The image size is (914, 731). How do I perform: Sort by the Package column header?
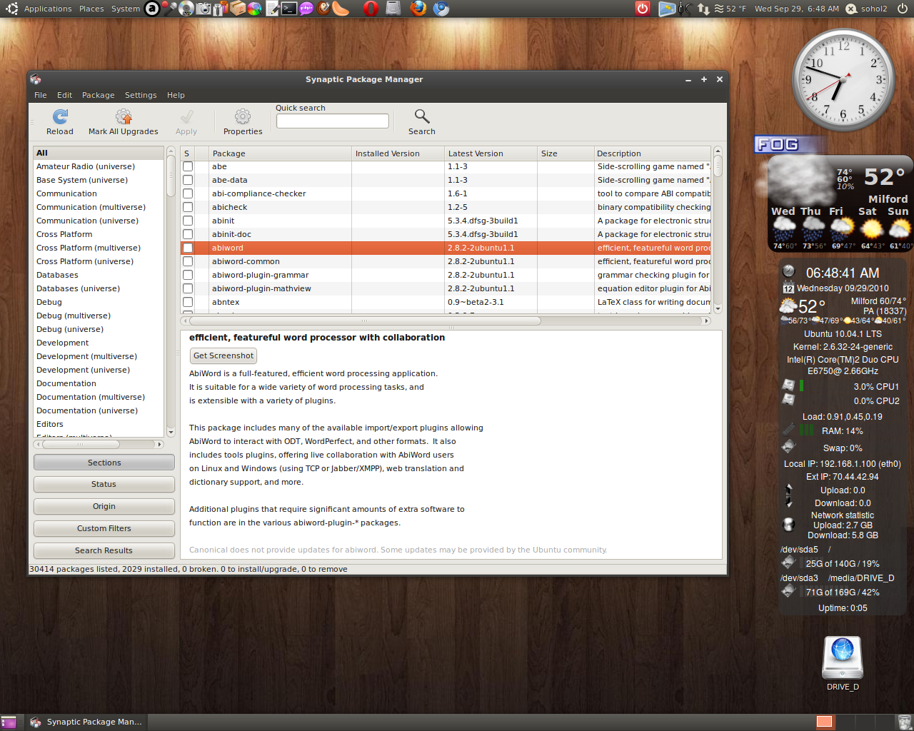click(281, 153)
